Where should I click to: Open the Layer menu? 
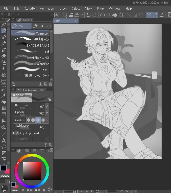coord(63,9)
